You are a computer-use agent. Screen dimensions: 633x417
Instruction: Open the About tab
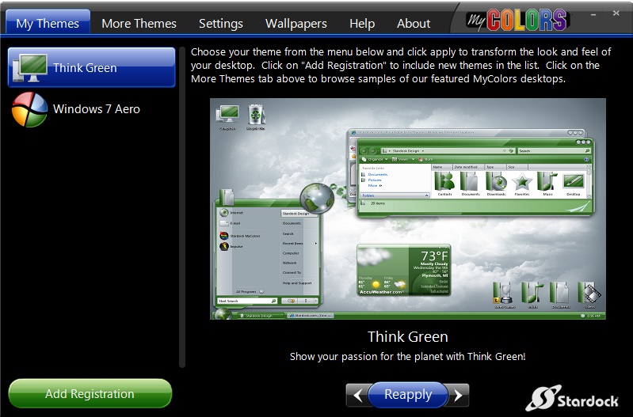414,24
